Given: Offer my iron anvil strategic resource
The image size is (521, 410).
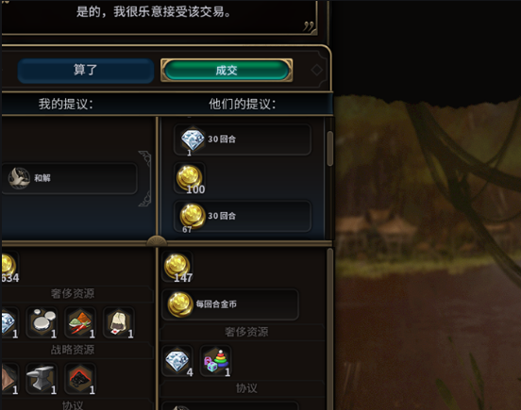Looking at the screenshot, I should (x=42, y=379).
